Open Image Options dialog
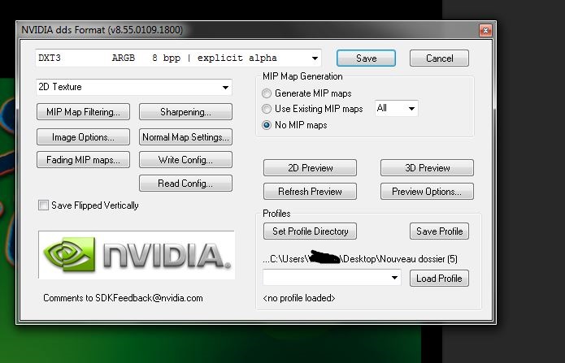Screen dimensions: 565x363 coord(83,137)
